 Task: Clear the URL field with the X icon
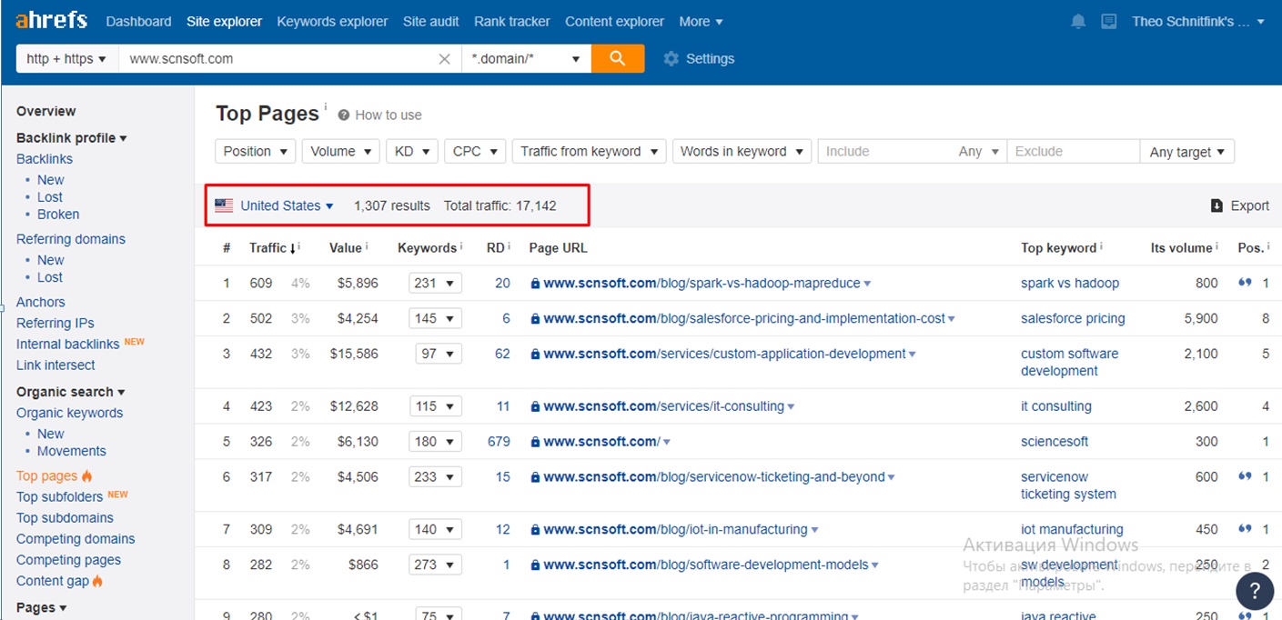(x=444, y=59)
